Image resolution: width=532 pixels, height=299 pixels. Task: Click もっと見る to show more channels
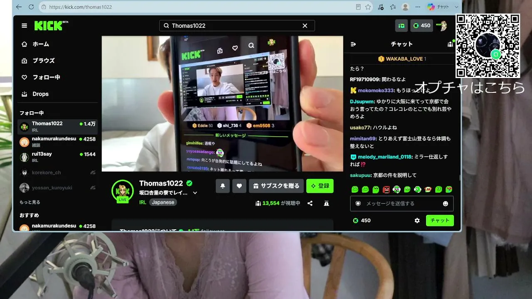coord(30,202)
